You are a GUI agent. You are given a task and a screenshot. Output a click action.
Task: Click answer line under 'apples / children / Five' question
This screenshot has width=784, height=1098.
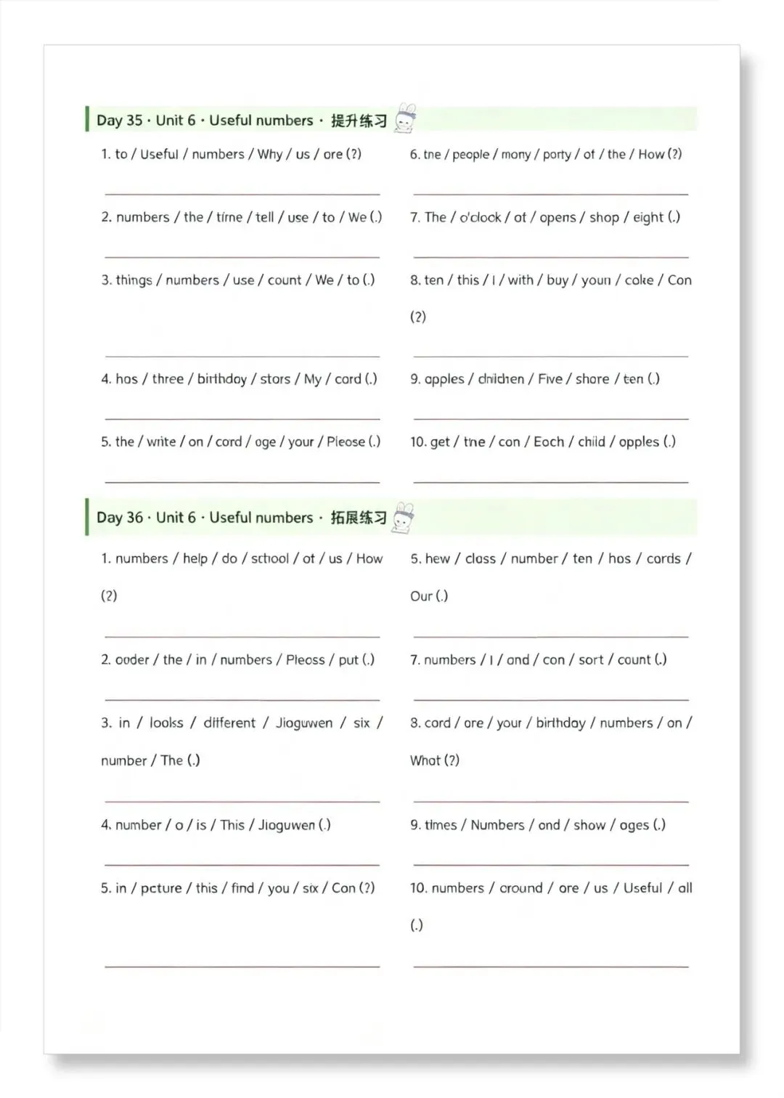point(551,419)
